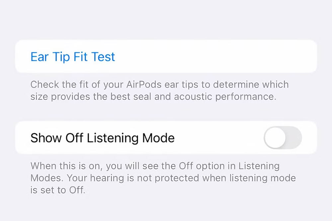Click the word Test in blue link
The image size is (332, 221).
pyautogui.click(x=103, y=57)
